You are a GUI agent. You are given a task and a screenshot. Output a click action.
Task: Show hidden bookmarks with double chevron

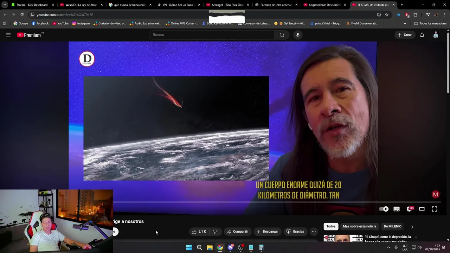tap(405, 24)
